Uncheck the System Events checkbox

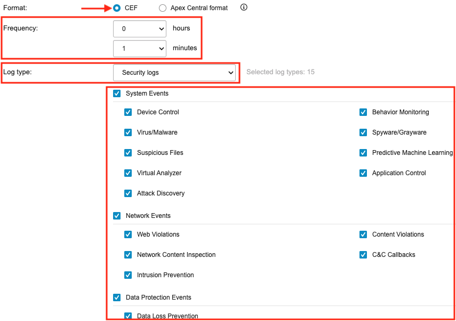tap(117, 93)
